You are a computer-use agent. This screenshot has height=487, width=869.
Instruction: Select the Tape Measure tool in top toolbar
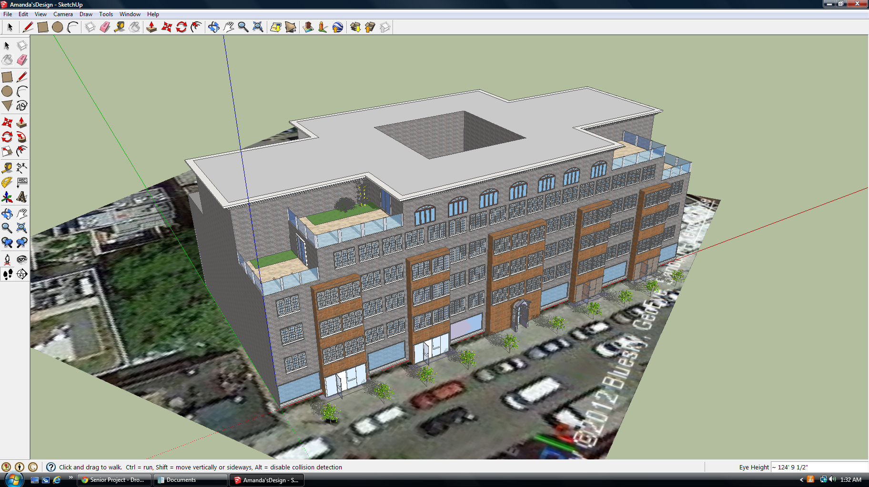click(x=120, y=27)
